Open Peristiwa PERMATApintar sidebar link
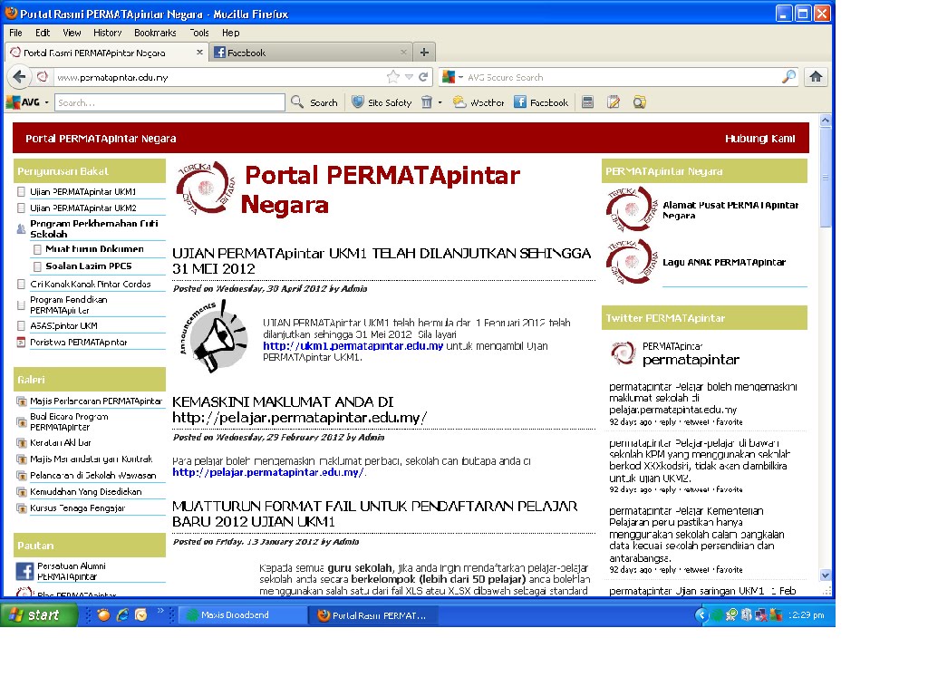The height and width of the screenshot is (696, 928). [79, 342]
